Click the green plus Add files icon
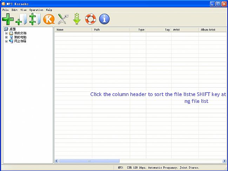228x171 pixels. pos(8,19)
